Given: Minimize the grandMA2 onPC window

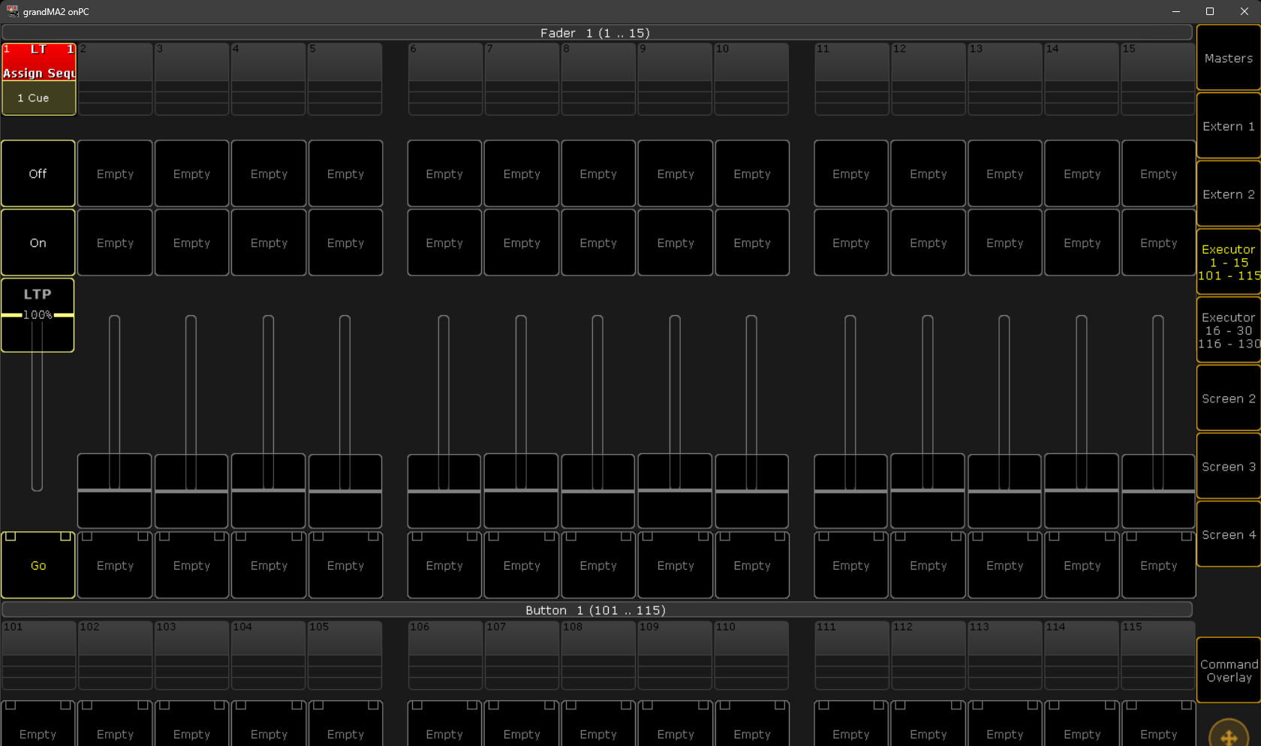Looking at the screenshot, I should click(x=1175, y=11).
